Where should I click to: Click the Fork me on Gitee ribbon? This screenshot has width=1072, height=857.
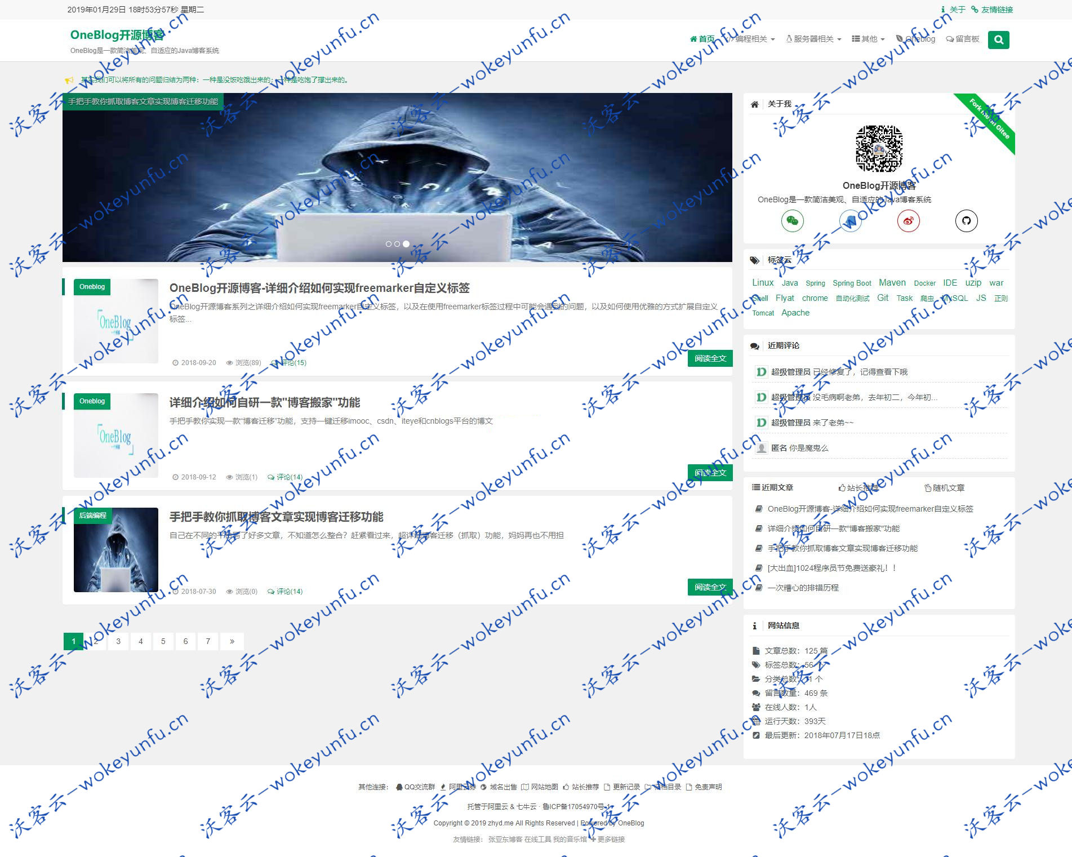pos(989,119)
